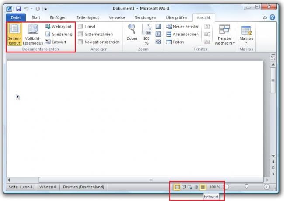Image resolution: width=284 pixels, height=201 pixels.
Task: Open the Datei tab
Action: tap(16, 17)
